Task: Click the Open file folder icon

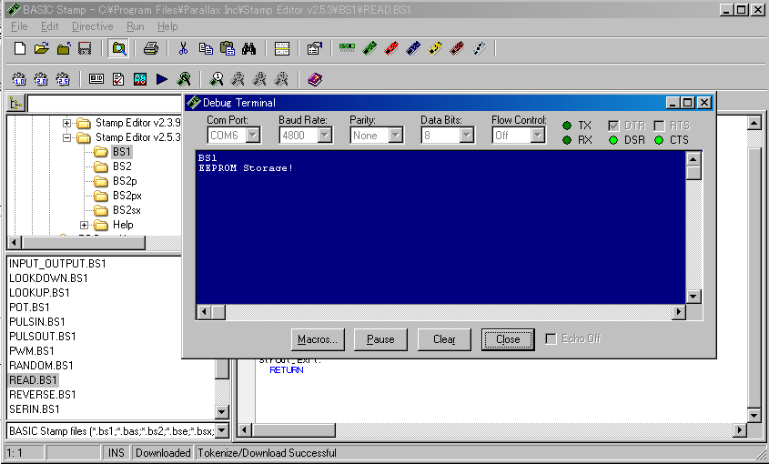Action: (x=42, y=48)
